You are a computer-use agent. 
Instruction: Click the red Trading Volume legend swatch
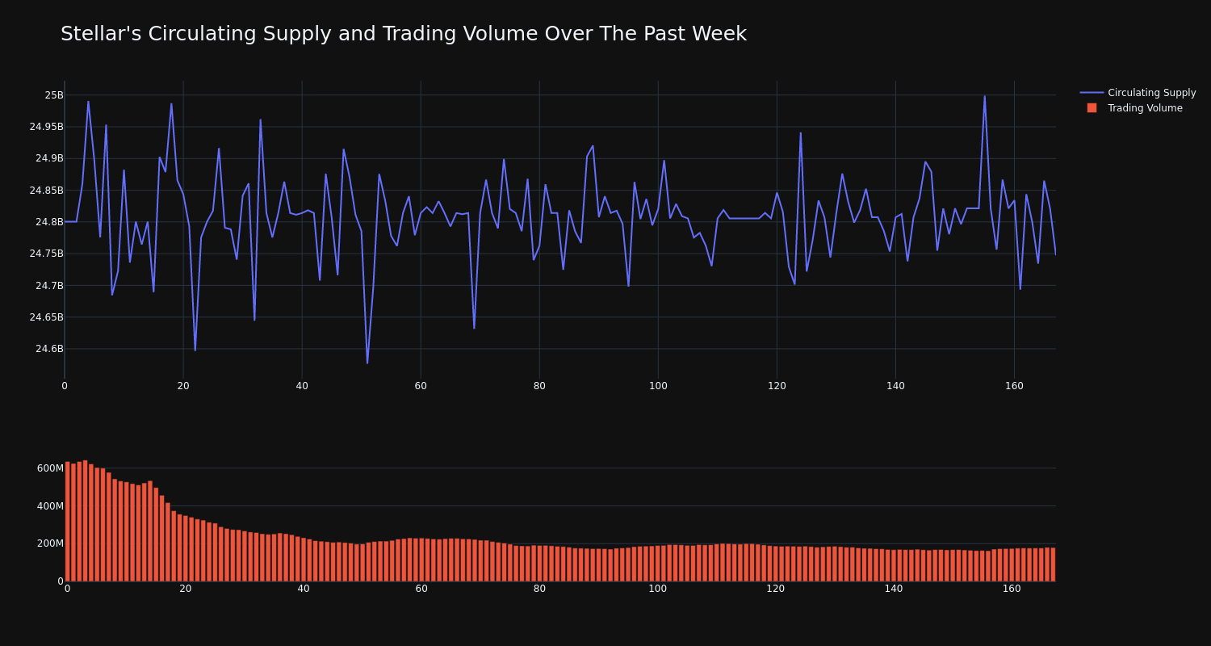[1092, 108]
